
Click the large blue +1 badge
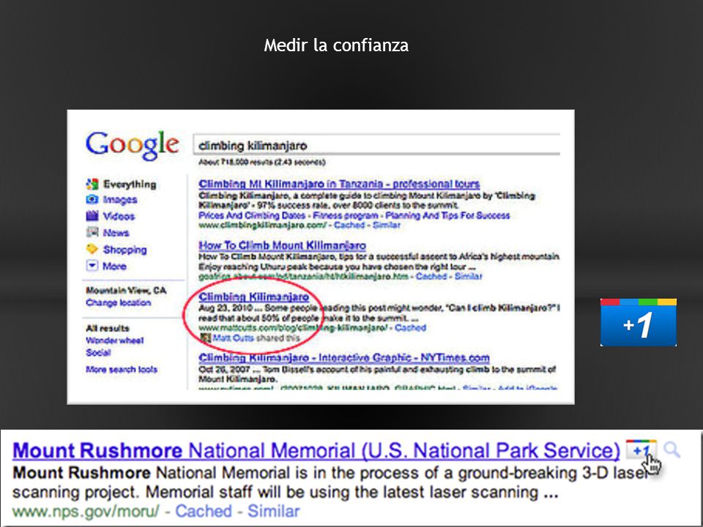click(639, 322)
